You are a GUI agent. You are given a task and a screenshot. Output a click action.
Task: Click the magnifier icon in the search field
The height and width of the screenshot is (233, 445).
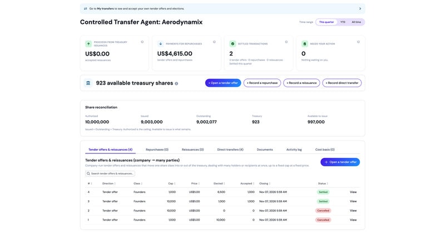point(88,173)
